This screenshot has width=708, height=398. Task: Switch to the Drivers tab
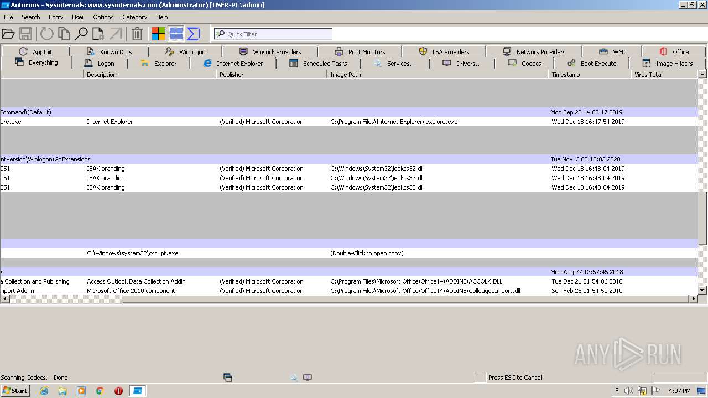pos(462,63)
